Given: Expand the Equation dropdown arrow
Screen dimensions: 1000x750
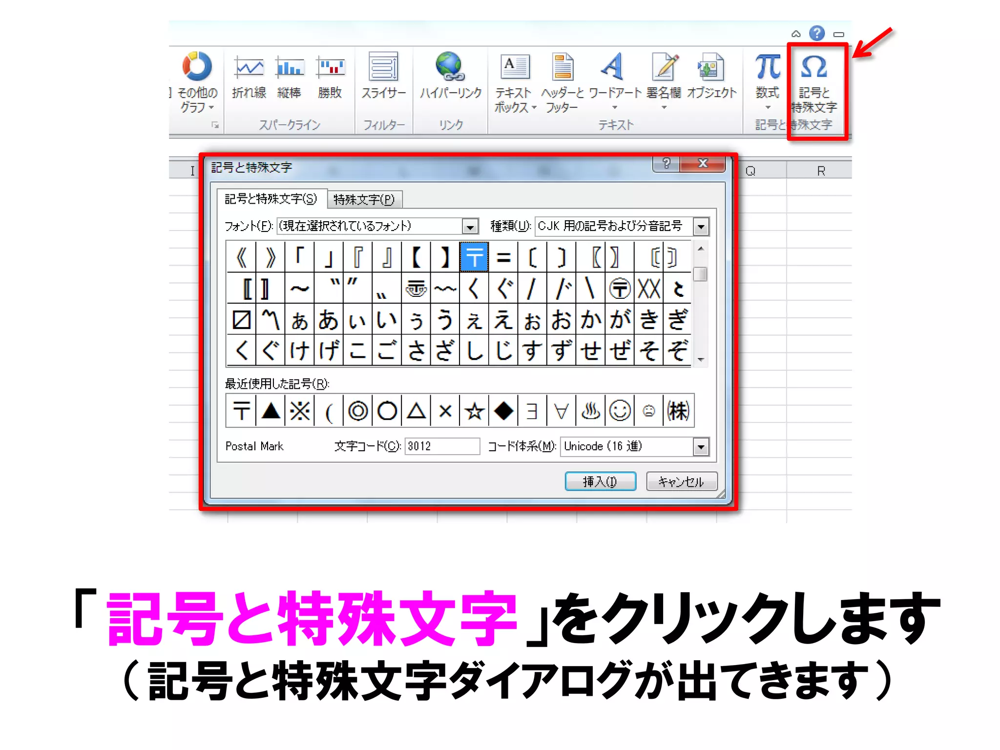Looking at the screenshot, I should point(768,107).
